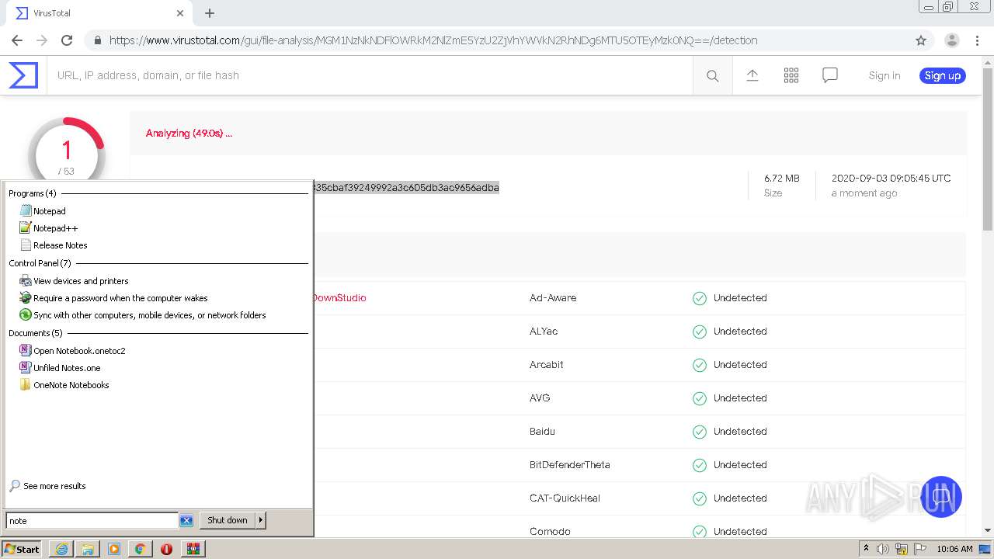
Task: Open Release Notes program result
Action: 60,245
